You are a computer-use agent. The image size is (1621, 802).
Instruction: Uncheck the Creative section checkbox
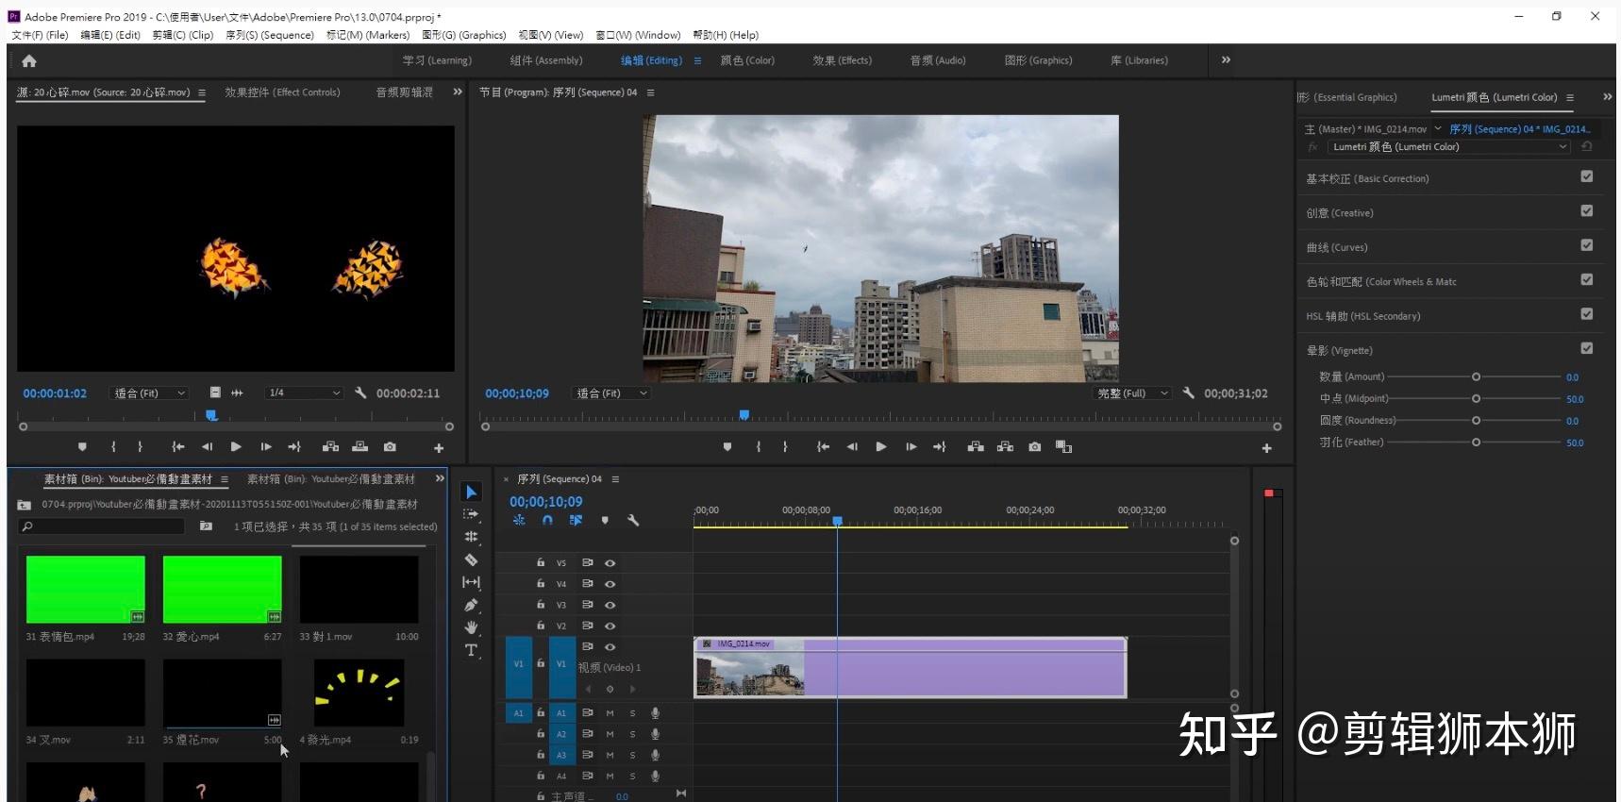click(x=1587, y=211)
